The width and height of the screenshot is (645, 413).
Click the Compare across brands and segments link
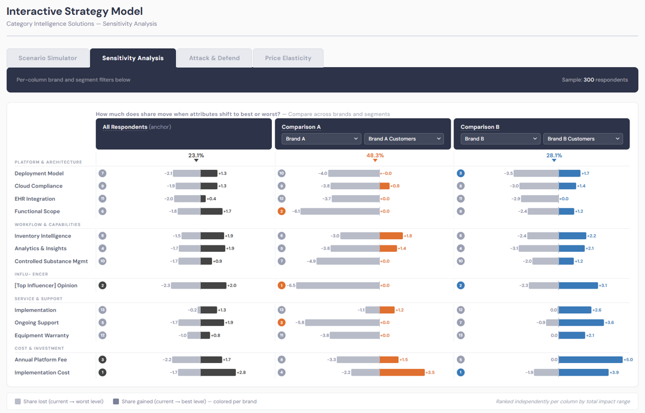tap(339, 114)
